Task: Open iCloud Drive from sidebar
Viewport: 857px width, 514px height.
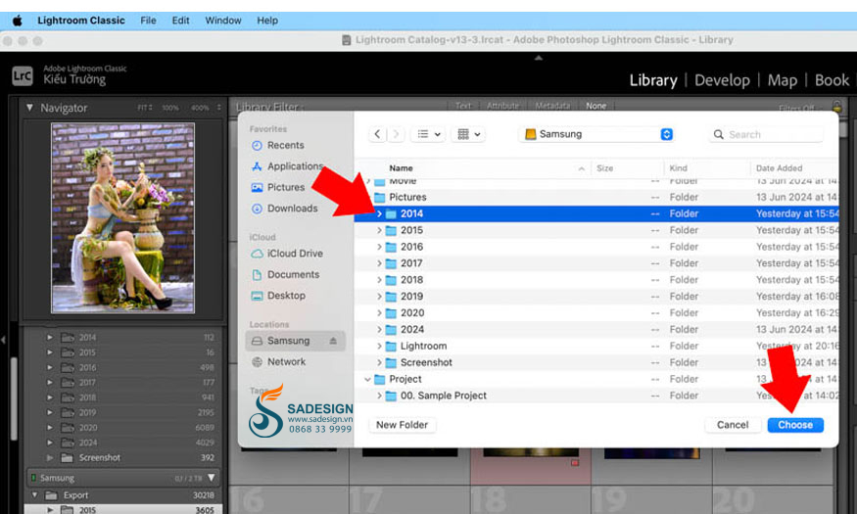Action: [x=294, y=254]
